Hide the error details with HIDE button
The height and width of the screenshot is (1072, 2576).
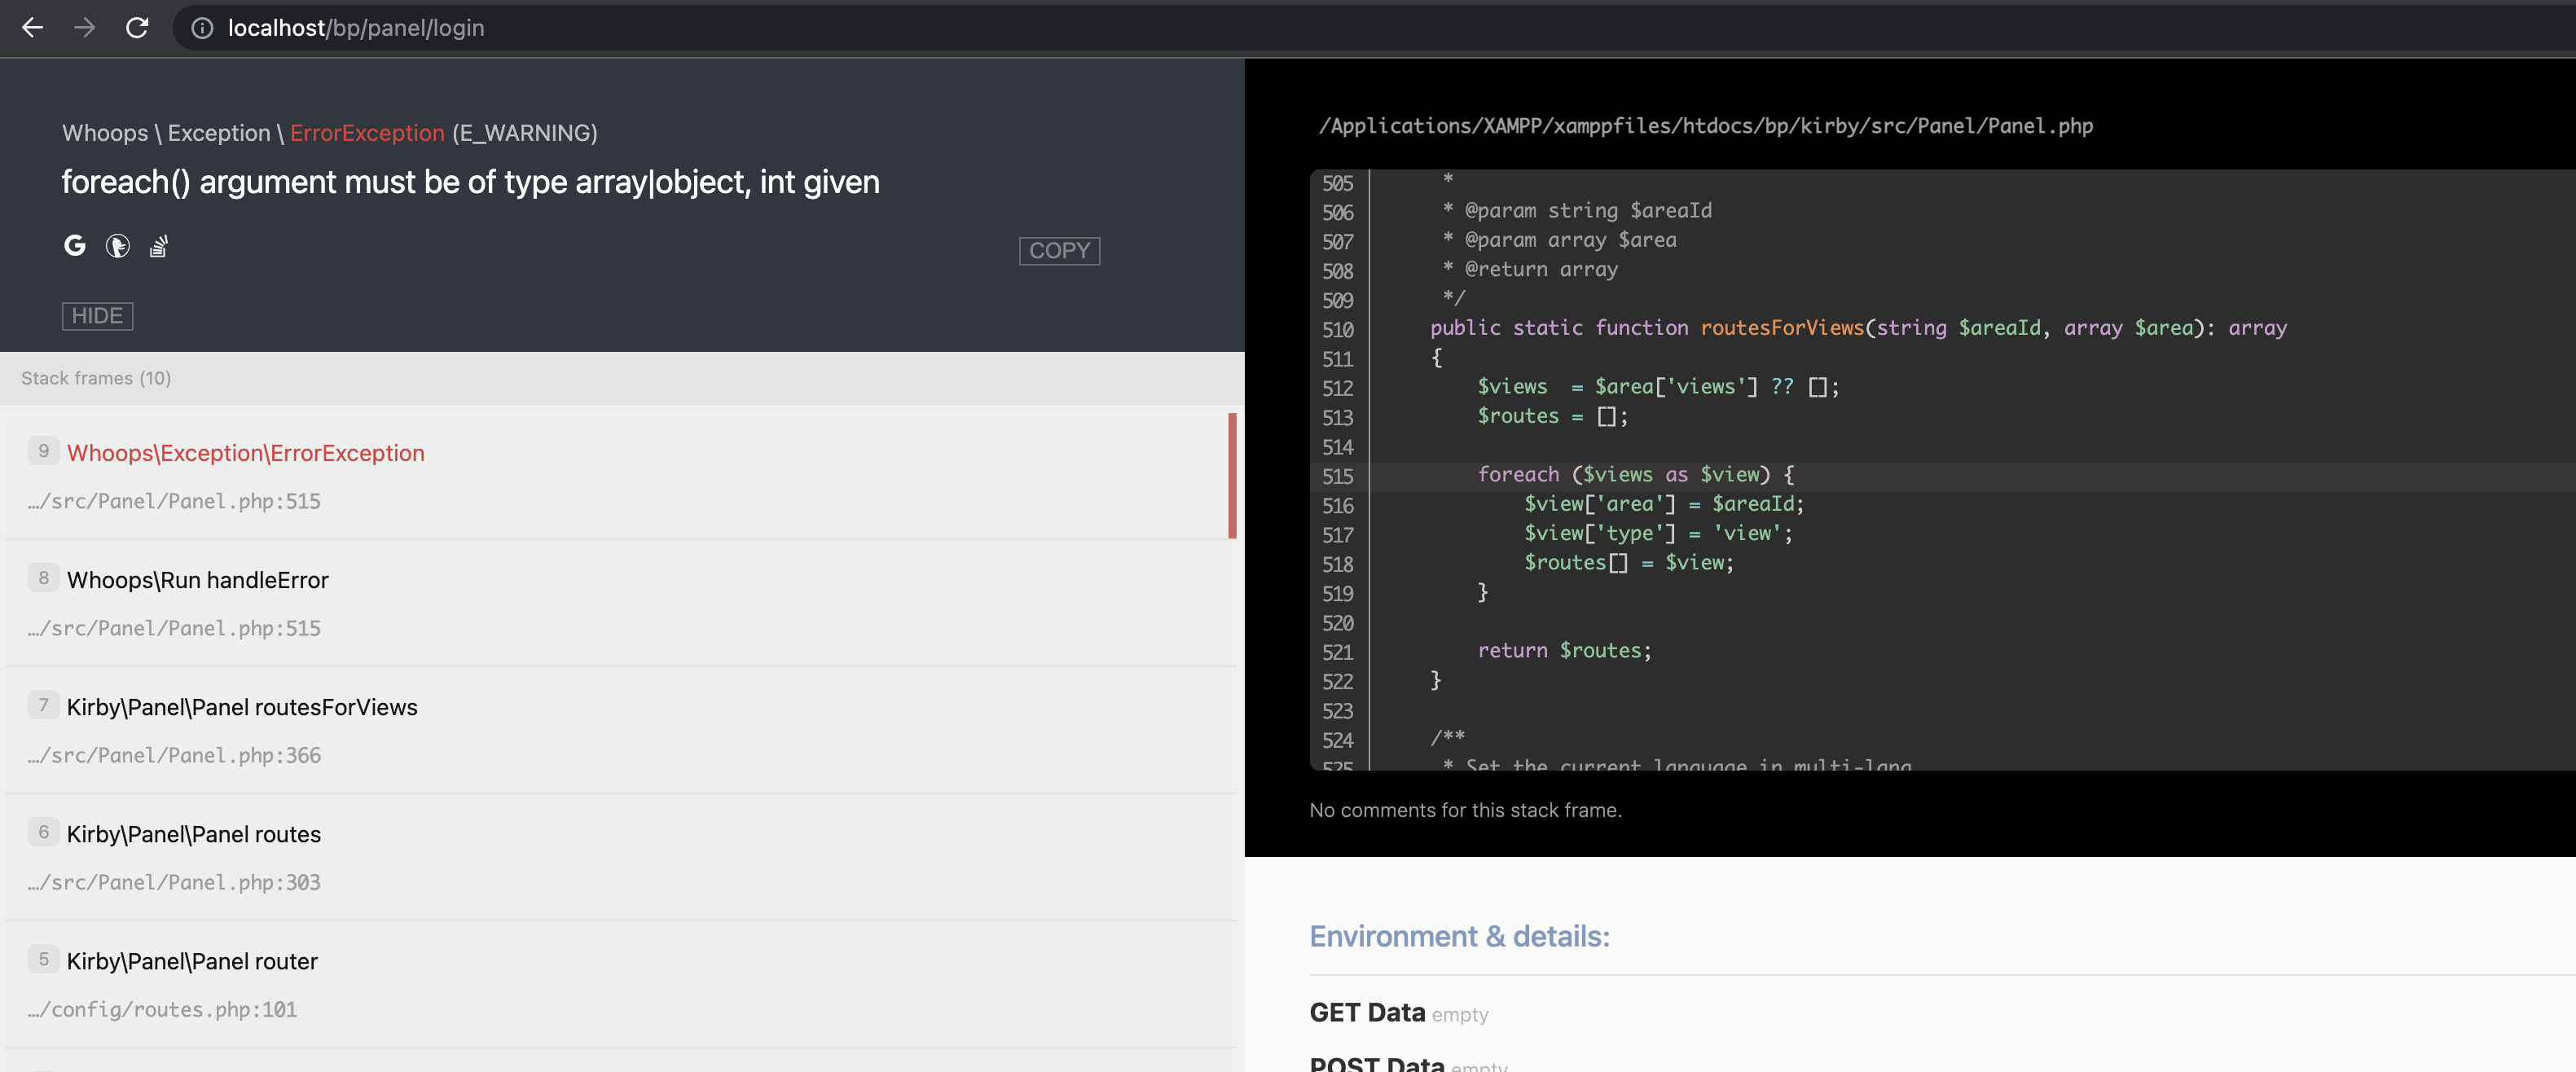(97, 316)
